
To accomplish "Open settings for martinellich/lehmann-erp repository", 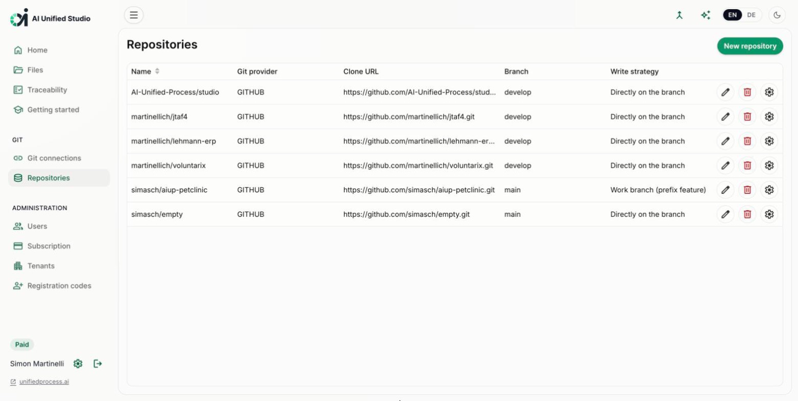I will coord(769,141).
